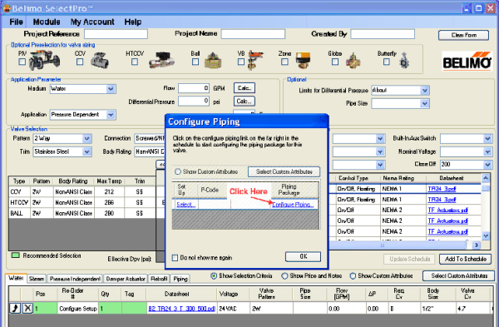
Task: Delete schedule row 1 with X icon
Action: point(27,308)
